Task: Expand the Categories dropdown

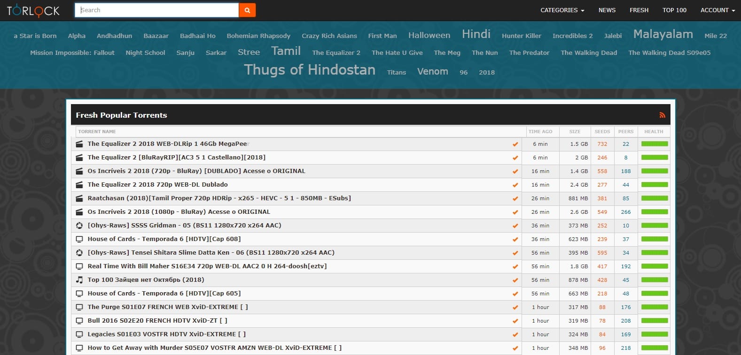Action: tap(562, 10)
